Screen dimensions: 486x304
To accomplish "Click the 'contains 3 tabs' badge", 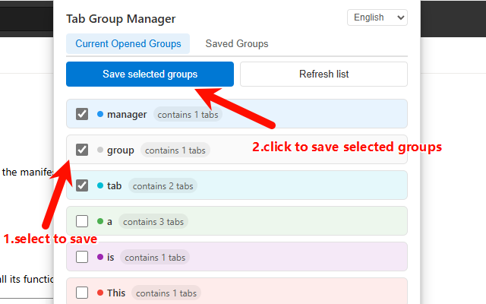I will click(x=152, y=222).
